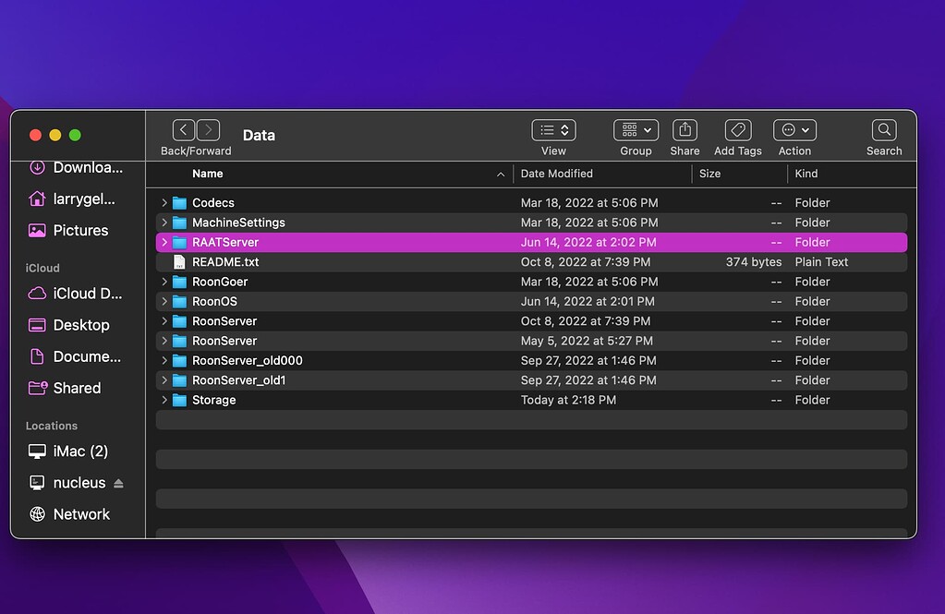Click the "Data" window title

[260, 136]
